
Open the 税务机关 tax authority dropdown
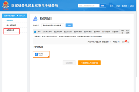coord(53,25)
